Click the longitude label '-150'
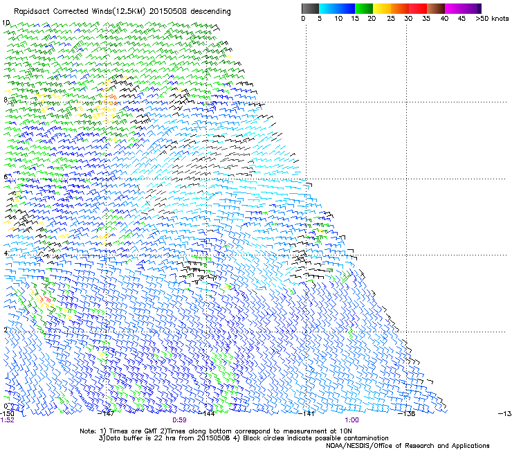Viewport: 512px width, 450px height. click(x=7, y=413)
